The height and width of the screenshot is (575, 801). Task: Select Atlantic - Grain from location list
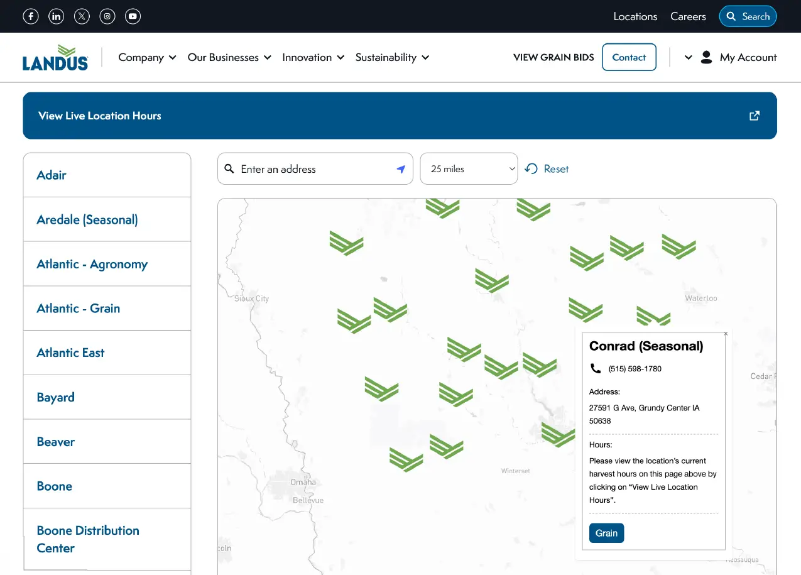click(78, 308)
